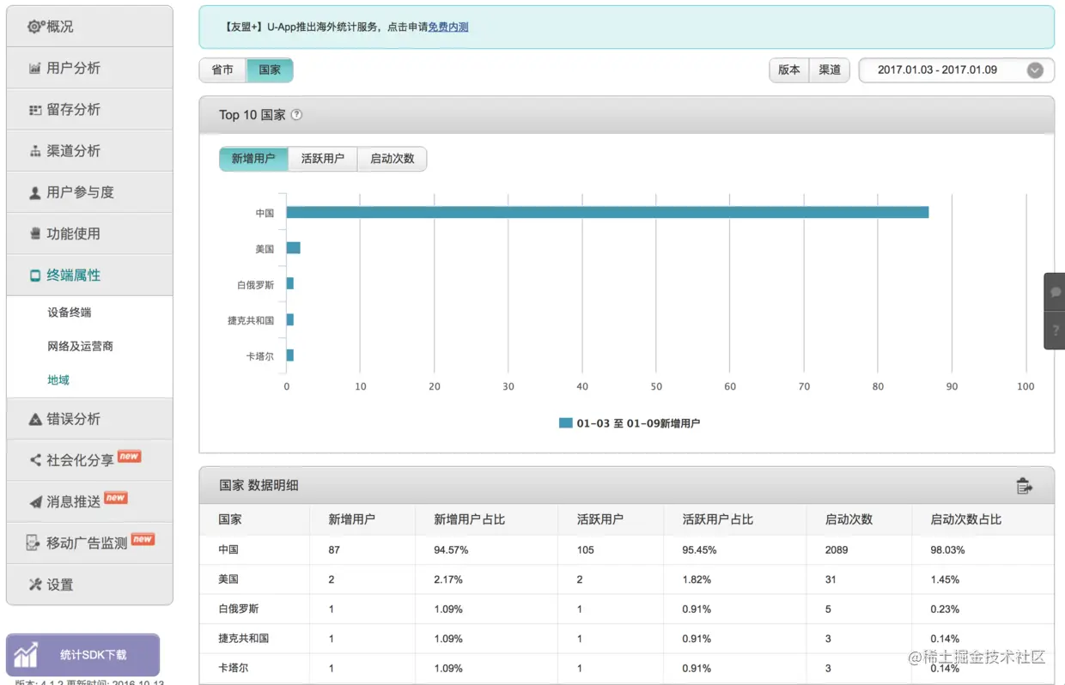
Task: Open the 消息推送 menu item
Action: [89, 501]
